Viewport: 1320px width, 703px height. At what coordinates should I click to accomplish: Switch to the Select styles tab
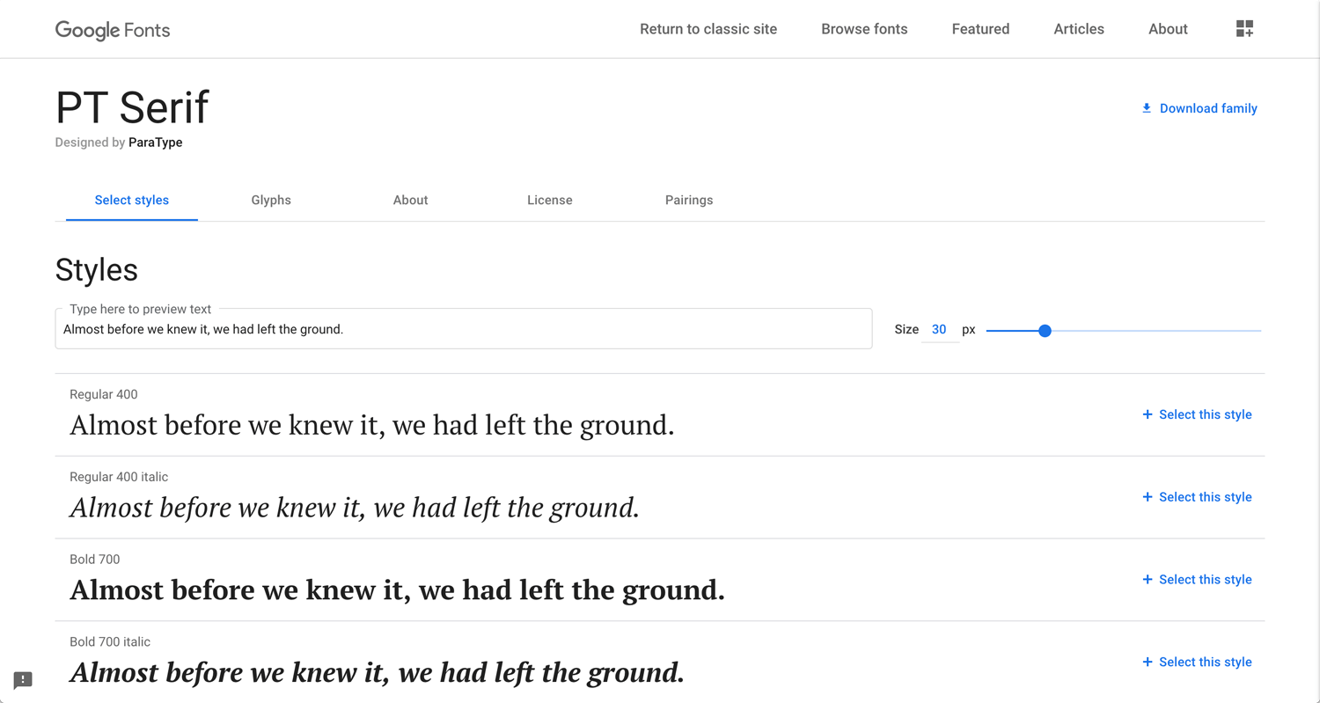[132, 200]
